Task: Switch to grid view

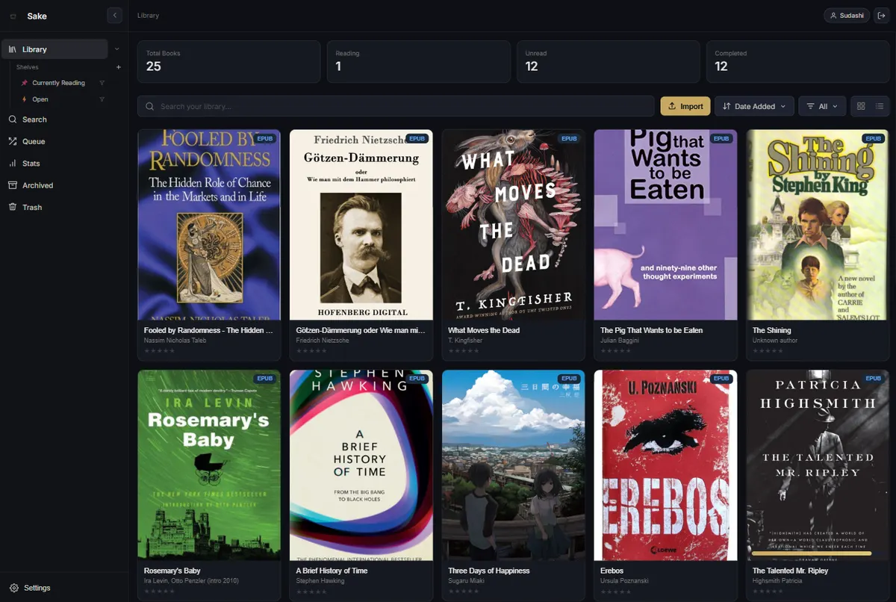Action: 861,106
